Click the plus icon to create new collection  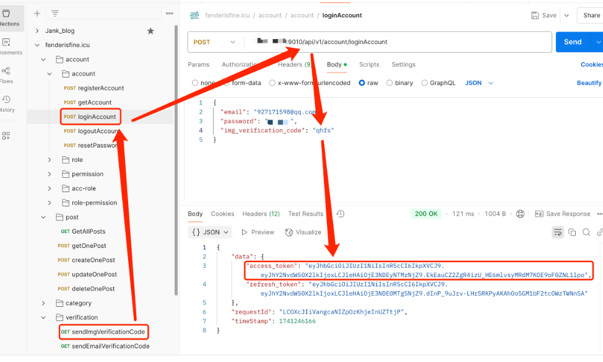tap(37, 13)
